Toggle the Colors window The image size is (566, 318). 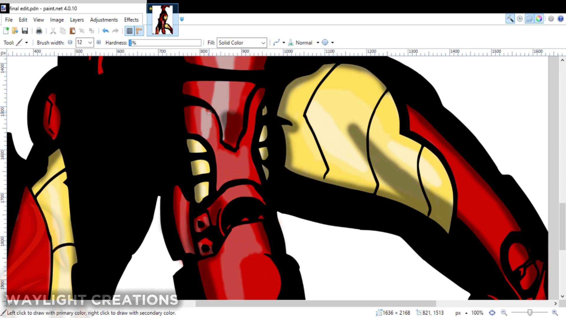click(x=539, y=19)
